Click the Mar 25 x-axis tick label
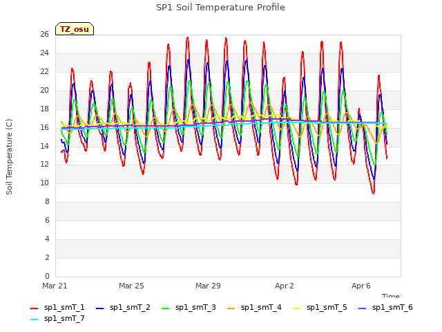Screen dimensions: 442x332 (131, 286)
